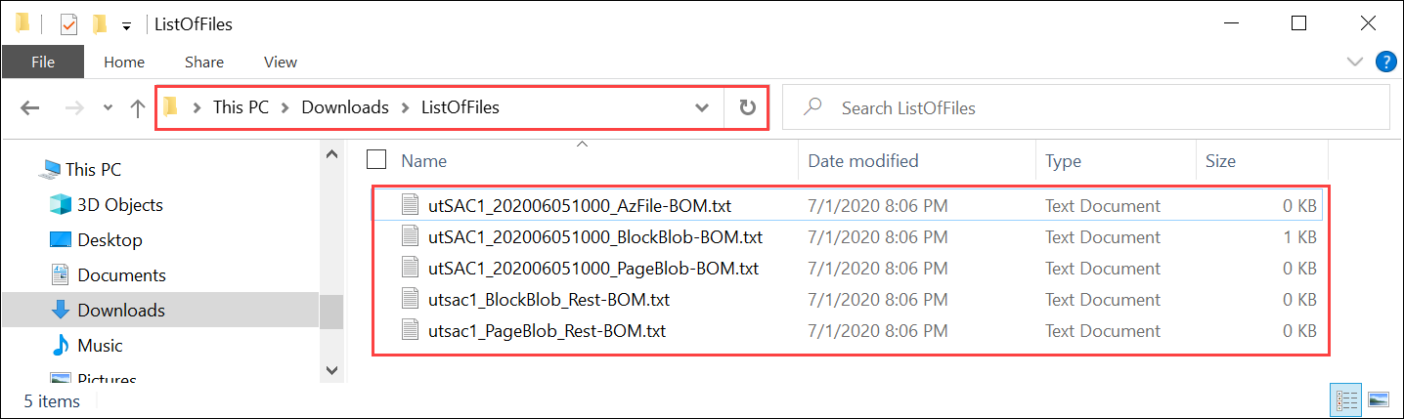This screenshot has width=1404, height=419.
Task: Click the navigation pane scrollbar thumb
Action: click(332, 311)
